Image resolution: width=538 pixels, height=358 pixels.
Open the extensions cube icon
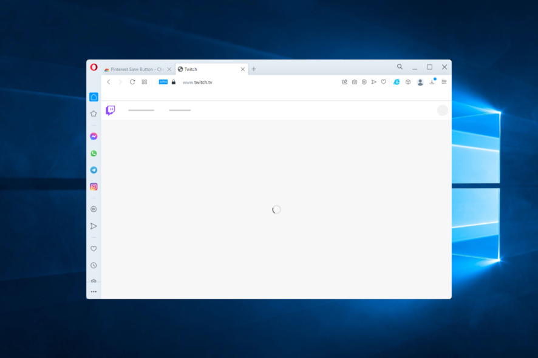click(x=408, y=82)
